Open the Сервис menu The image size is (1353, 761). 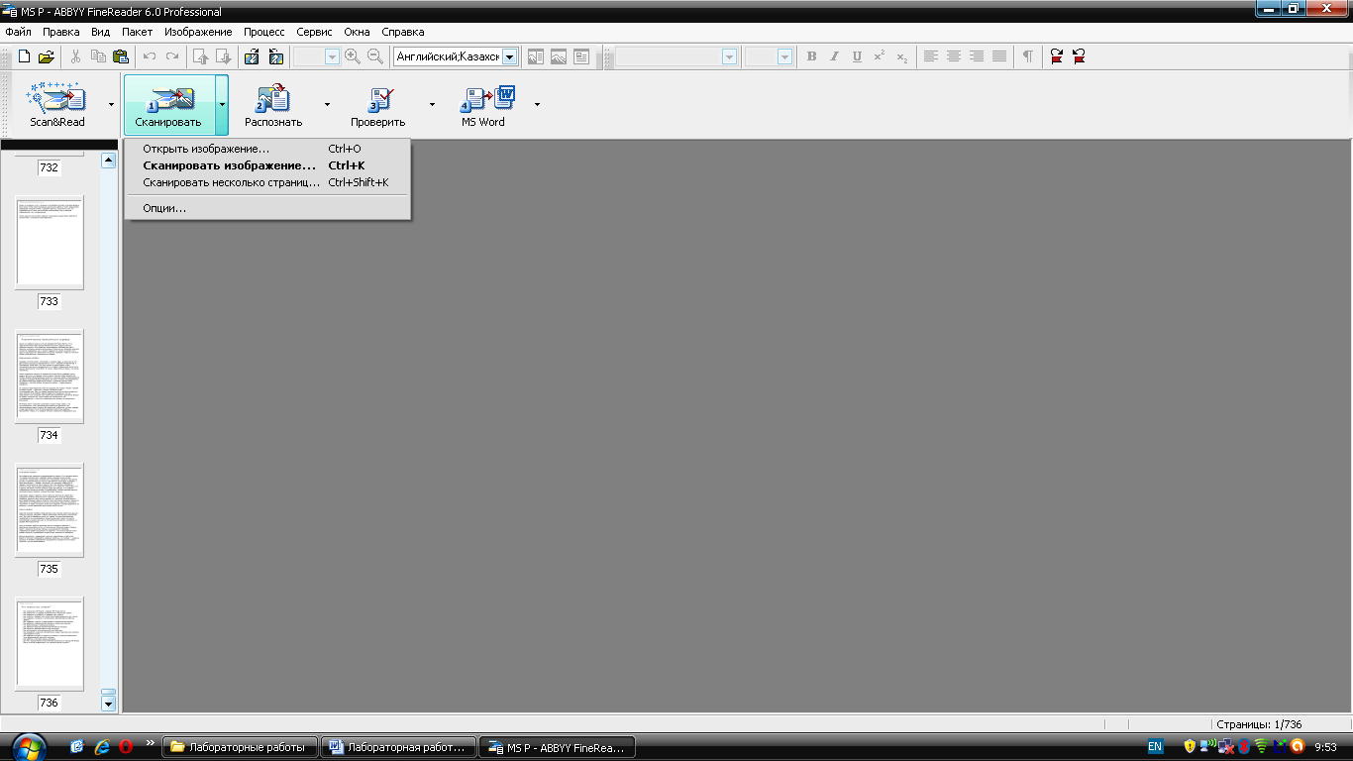[x=314, y=32]
